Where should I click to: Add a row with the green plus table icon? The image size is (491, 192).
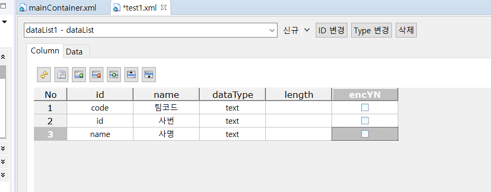click(79, 75)
